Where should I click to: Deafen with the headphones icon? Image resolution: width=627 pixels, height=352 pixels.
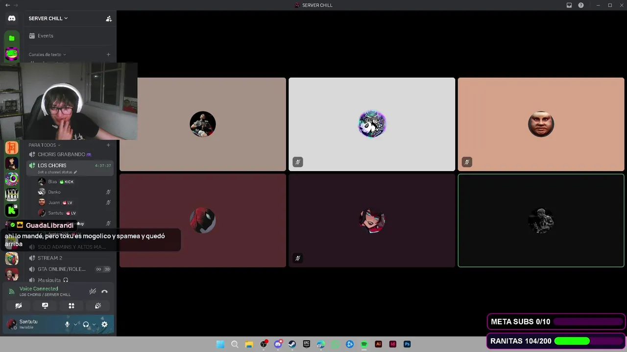pyautogui.click(x=86, y=324)
